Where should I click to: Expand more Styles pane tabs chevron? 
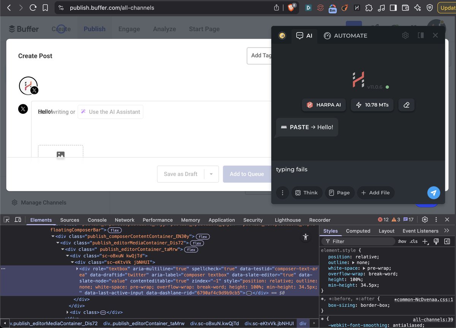(446, 231)
